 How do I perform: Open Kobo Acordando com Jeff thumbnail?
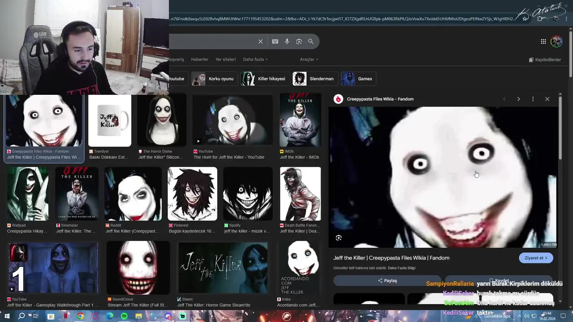pyautogui.click(x=299, y=268)
